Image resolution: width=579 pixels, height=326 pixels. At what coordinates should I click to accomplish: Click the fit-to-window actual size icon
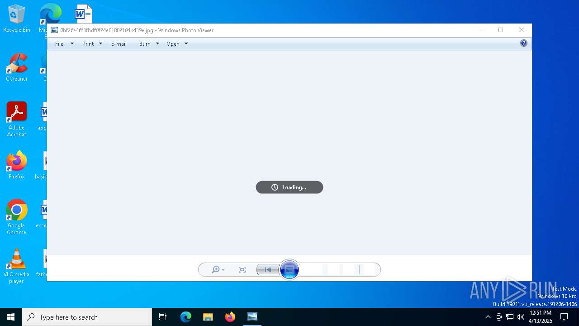(242, 270)
